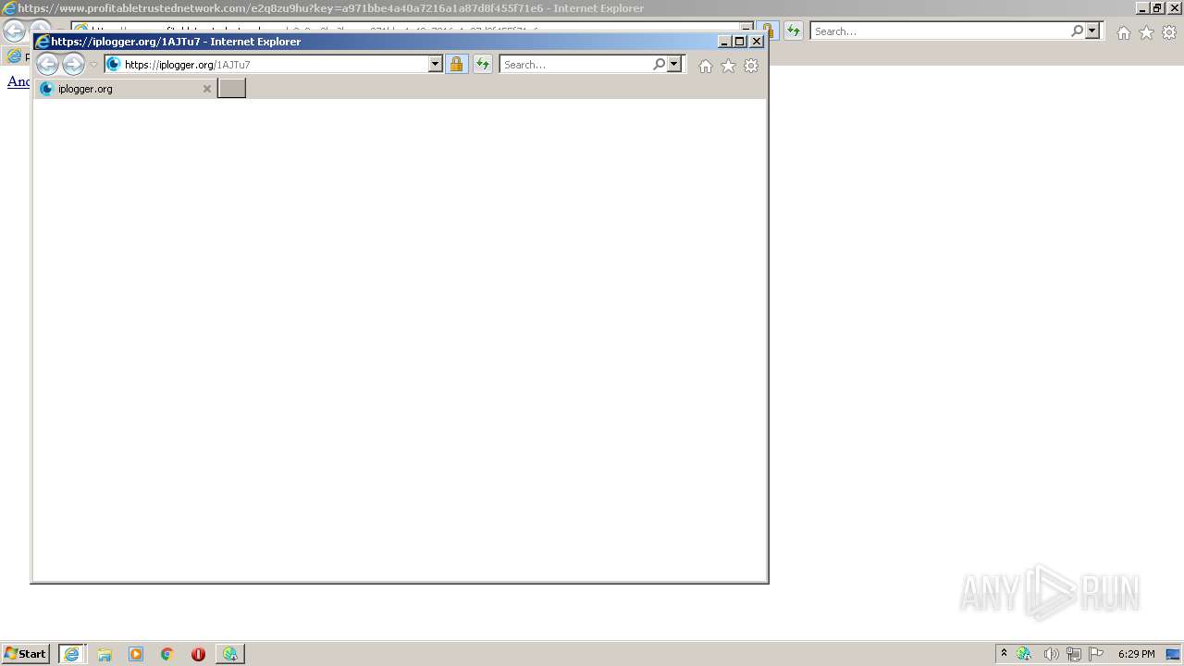Image resolution: width=1184 pixels, height=666 pixels.
Task: Refresh the iplogger.org page
Action: coord(483,65)
